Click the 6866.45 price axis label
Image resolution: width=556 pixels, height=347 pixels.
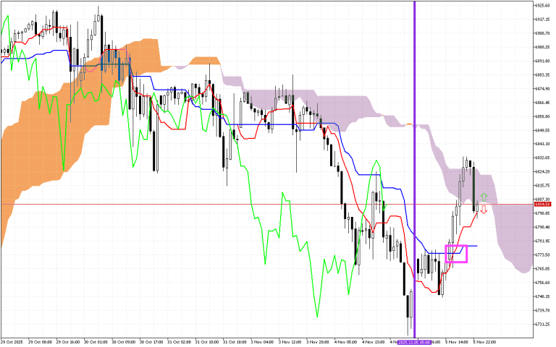click(x=543, y=103)
